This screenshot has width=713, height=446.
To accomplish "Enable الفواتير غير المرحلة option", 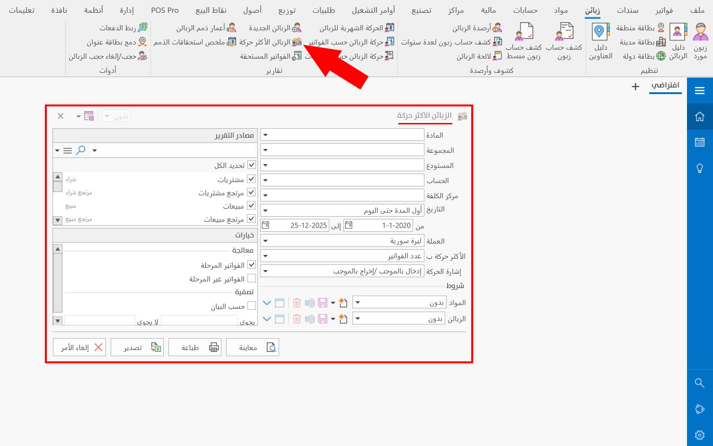I will click(251, 278).
